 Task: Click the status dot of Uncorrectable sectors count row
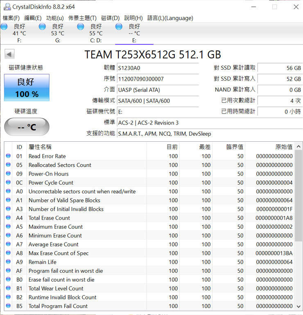click(x=8, y=191)
